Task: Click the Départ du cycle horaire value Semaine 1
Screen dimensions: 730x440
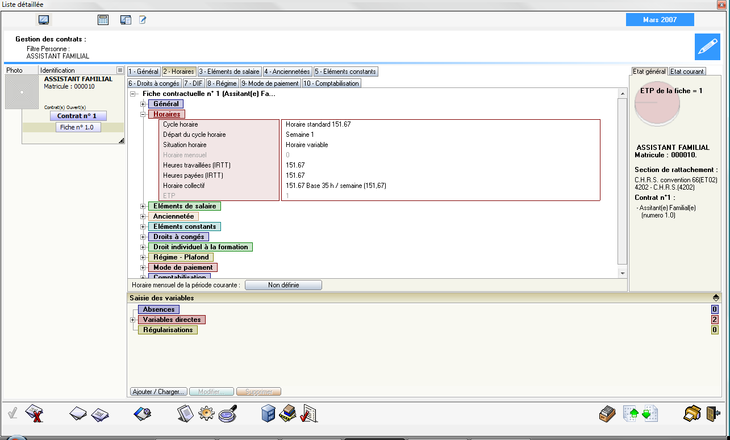Action: (300, 135)
